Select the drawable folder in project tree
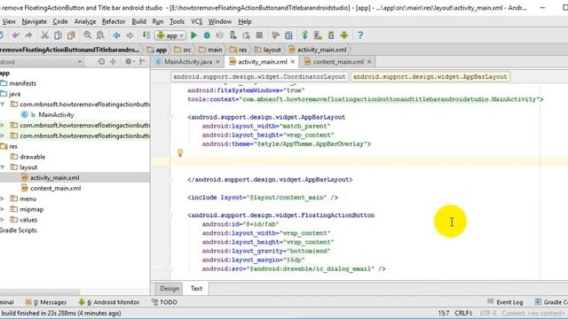Screen dimensions: 568x319 28,157
